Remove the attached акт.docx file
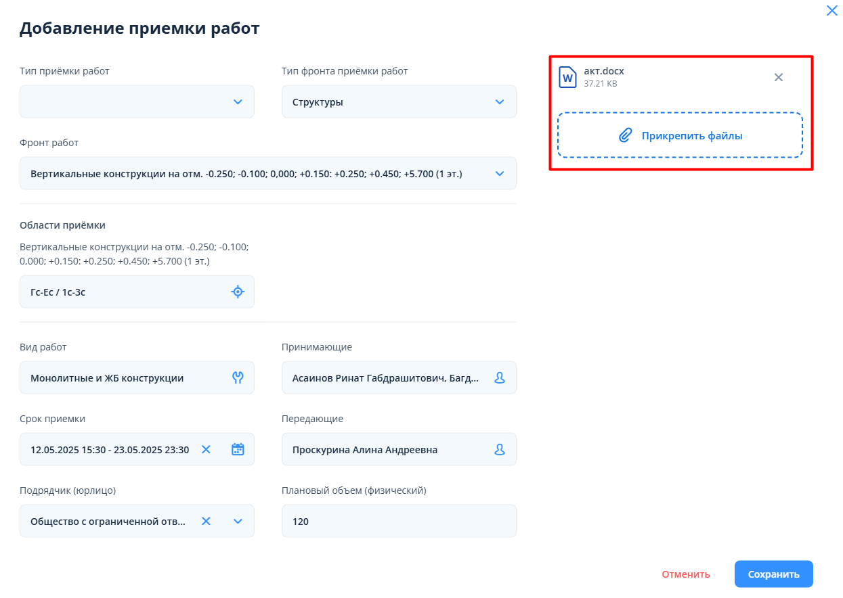Image resolution: width=843 pixels, height=598 pixels. point(779,77)
